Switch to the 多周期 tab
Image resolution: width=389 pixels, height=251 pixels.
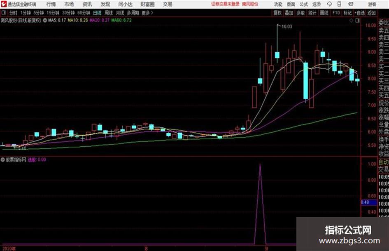pyautogui.click(x=133, y=13)
